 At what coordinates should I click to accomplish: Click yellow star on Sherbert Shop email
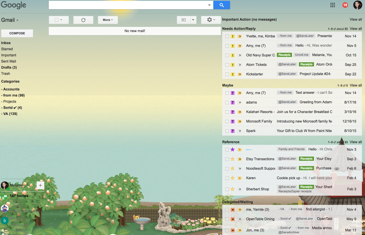pos(233,189)
